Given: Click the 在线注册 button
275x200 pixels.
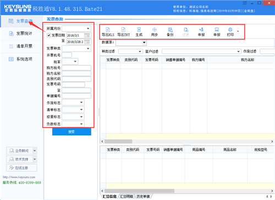Looking at the screenshot, I should (x=21, y=168).
